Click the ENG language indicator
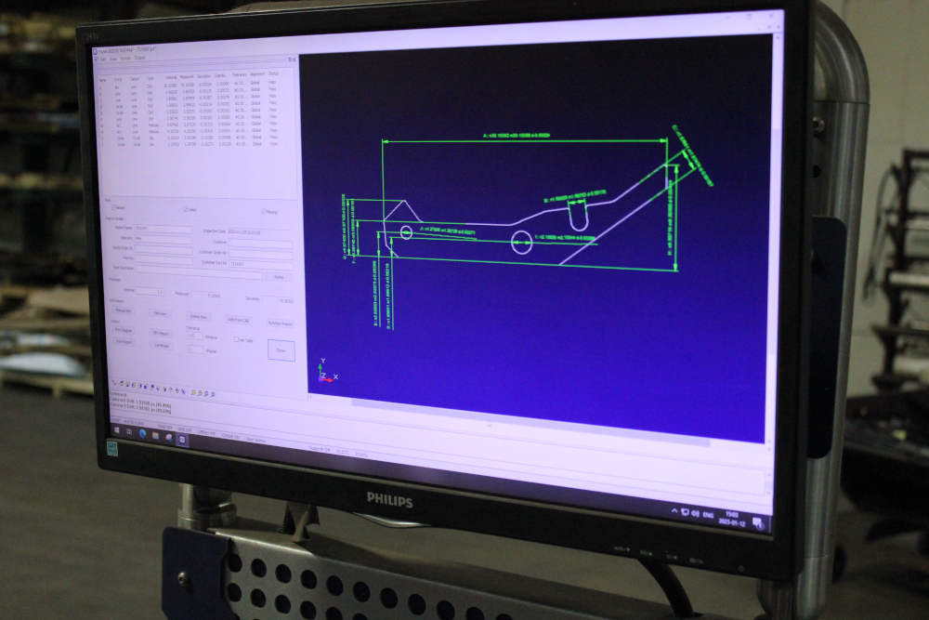Viewport: 929px width, 620px height. [x=708, y=515]
